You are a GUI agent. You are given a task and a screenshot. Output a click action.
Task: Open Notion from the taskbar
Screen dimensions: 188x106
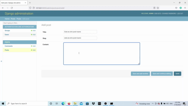tap(99, 103)
